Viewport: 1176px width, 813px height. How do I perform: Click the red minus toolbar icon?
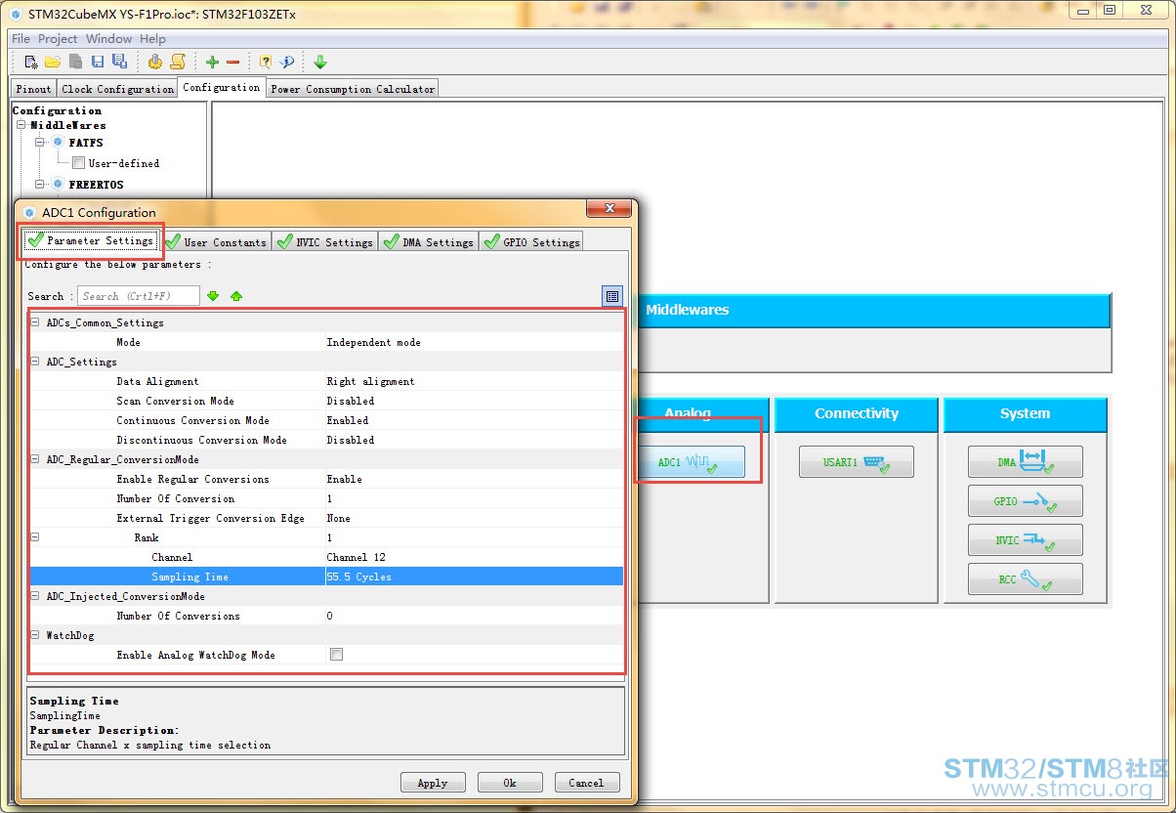(233, 62)
